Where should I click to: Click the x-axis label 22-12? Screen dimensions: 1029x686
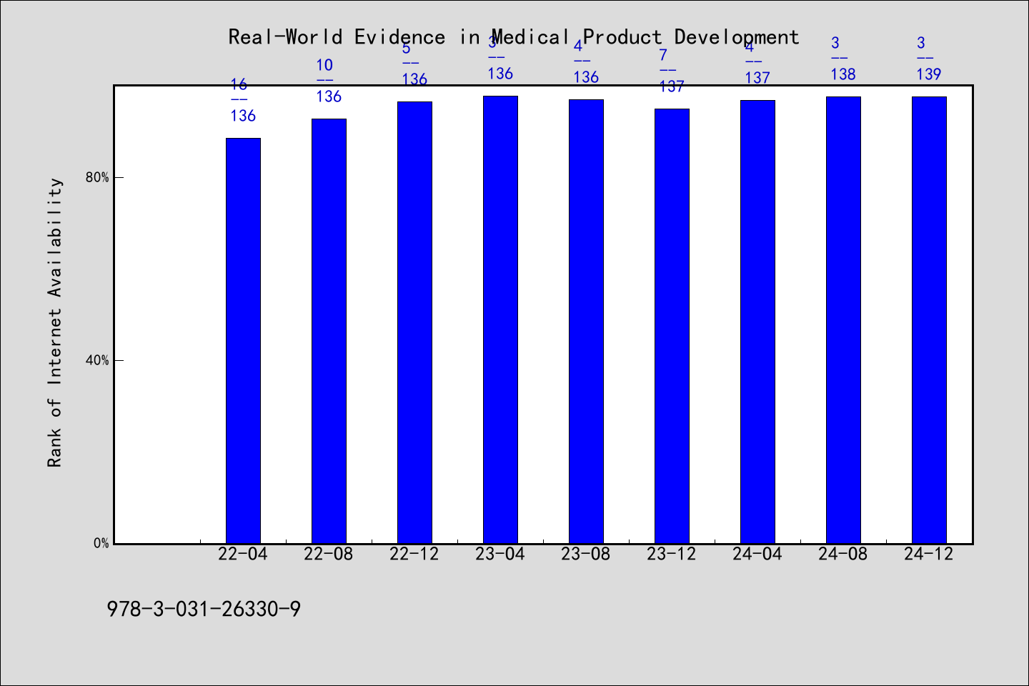[x=414, y=554]
